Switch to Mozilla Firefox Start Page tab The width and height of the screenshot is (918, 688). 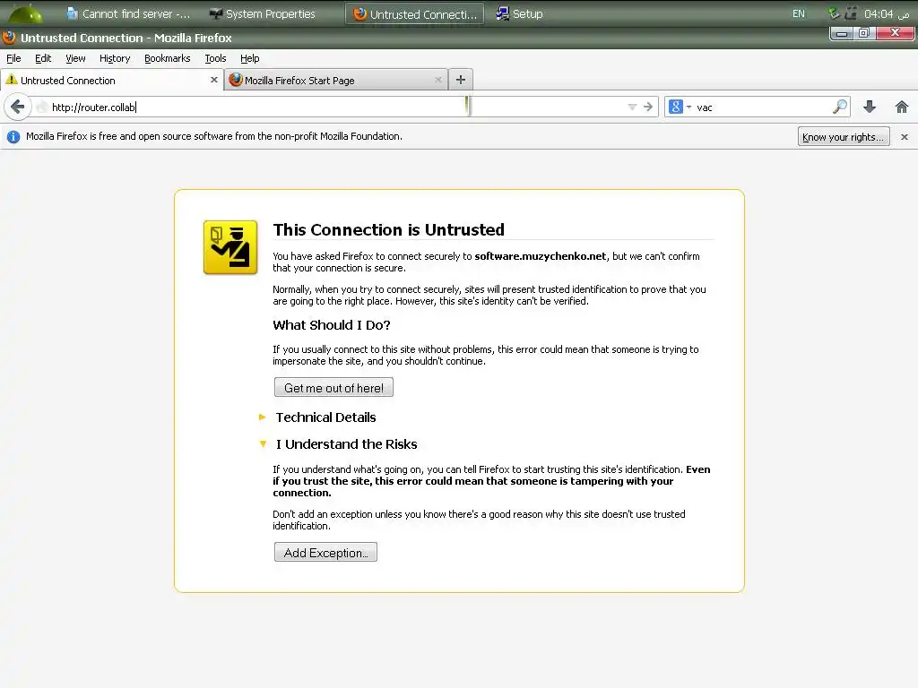coord(335,80)
